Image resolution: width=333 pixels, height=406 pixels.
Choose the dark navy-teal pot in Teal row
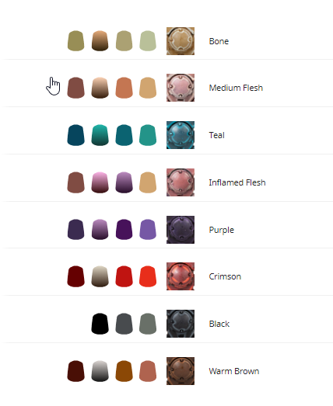tap(75, 135)
